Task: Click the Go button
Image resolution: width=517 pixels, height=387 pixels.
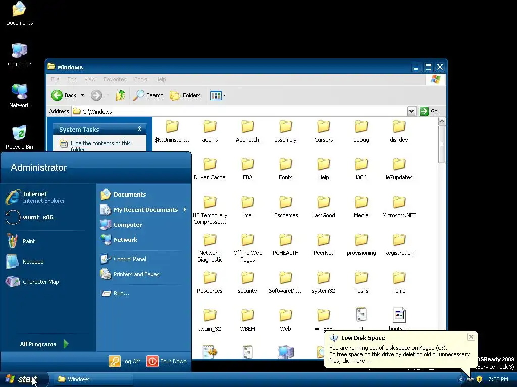Action: (429, 111)
